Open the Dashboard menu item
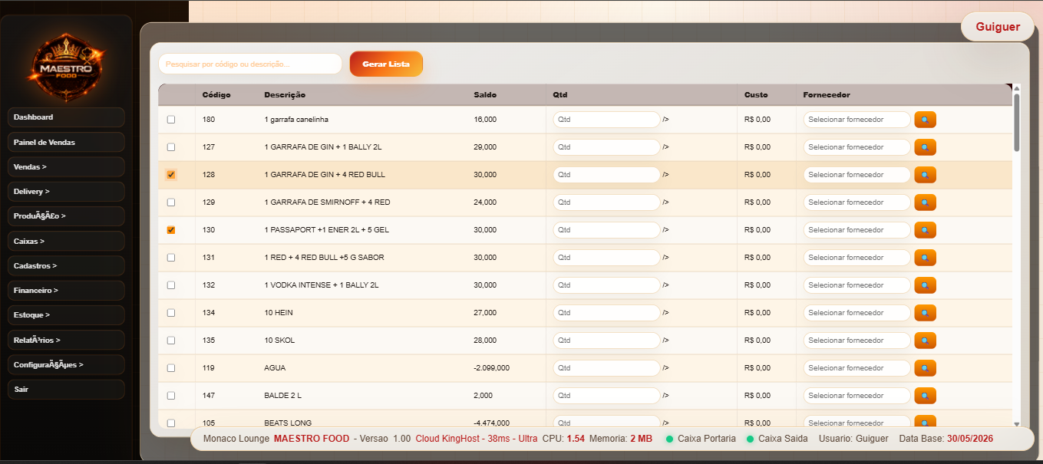This screenshot has height=464, width=1043. tap(66, 117)
